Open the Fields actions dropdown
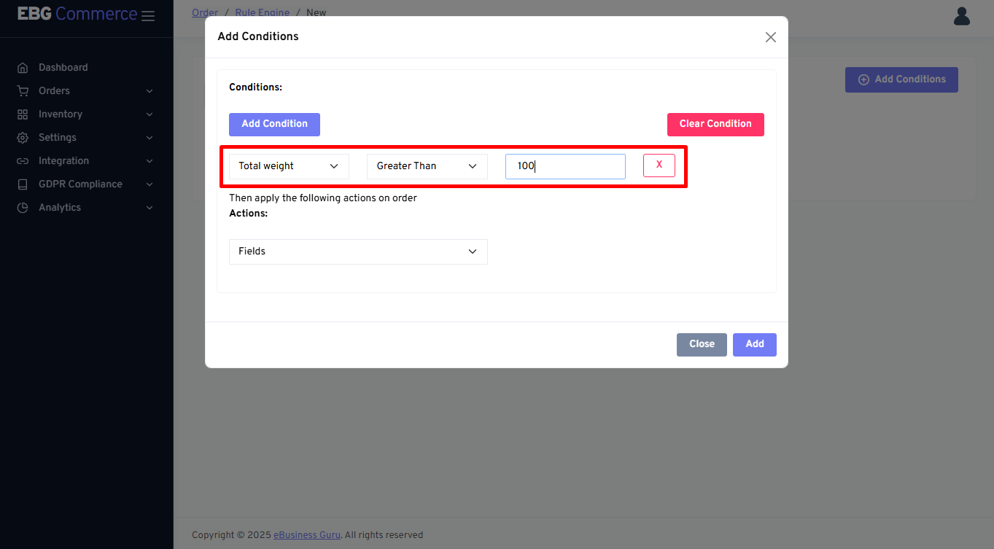 [x=358, y=252]
